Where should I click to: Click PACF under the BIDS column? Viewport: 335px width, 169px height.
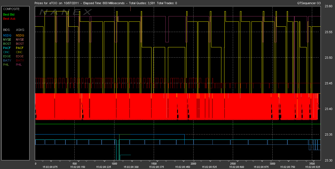tap(7, 48)
